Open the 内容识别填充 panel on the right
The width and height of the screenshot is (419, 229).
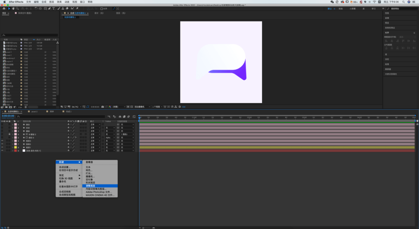point(391,74)
